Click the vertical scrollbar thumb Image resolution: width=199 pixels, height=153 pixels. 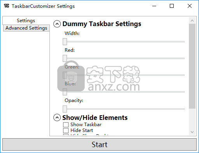(x=192, y=66)
